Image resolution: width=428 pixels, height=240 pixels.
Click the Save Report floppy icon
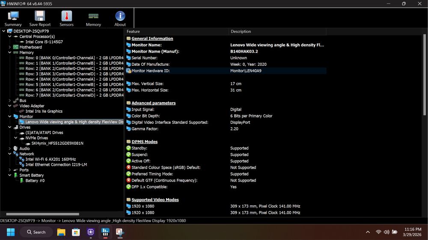[40, 16]
